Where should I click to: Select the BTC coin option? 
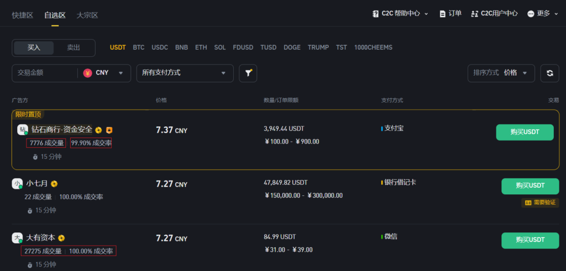click(139, 47)
